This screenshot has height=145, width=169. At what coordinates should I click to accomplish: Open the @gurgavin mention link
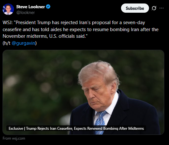click(x=24, y=43)
